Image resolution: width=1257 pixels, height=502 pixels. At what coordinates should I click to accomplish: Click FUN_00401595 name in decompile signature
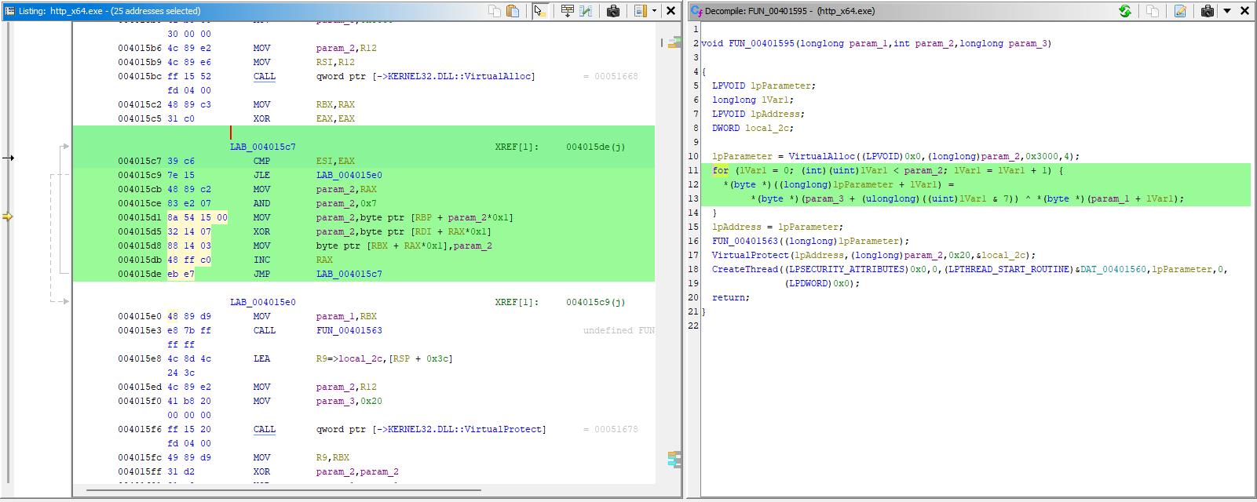(762, 43)
